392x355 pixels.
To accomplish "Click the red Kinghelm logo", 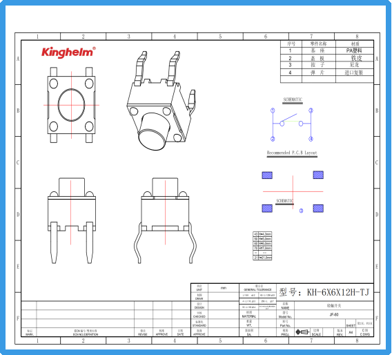I will (68, 52).
